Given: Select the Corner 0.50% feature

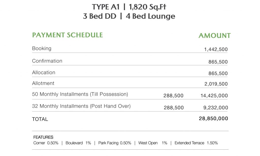Looking at the screenshot, I should click(46, 143).
